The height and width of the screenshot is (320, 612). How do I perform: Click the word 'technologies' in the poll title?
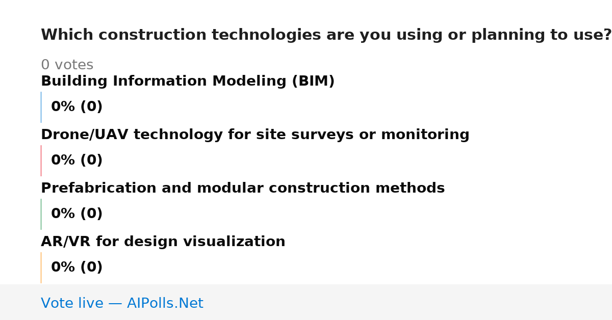(x=266, y=36)
